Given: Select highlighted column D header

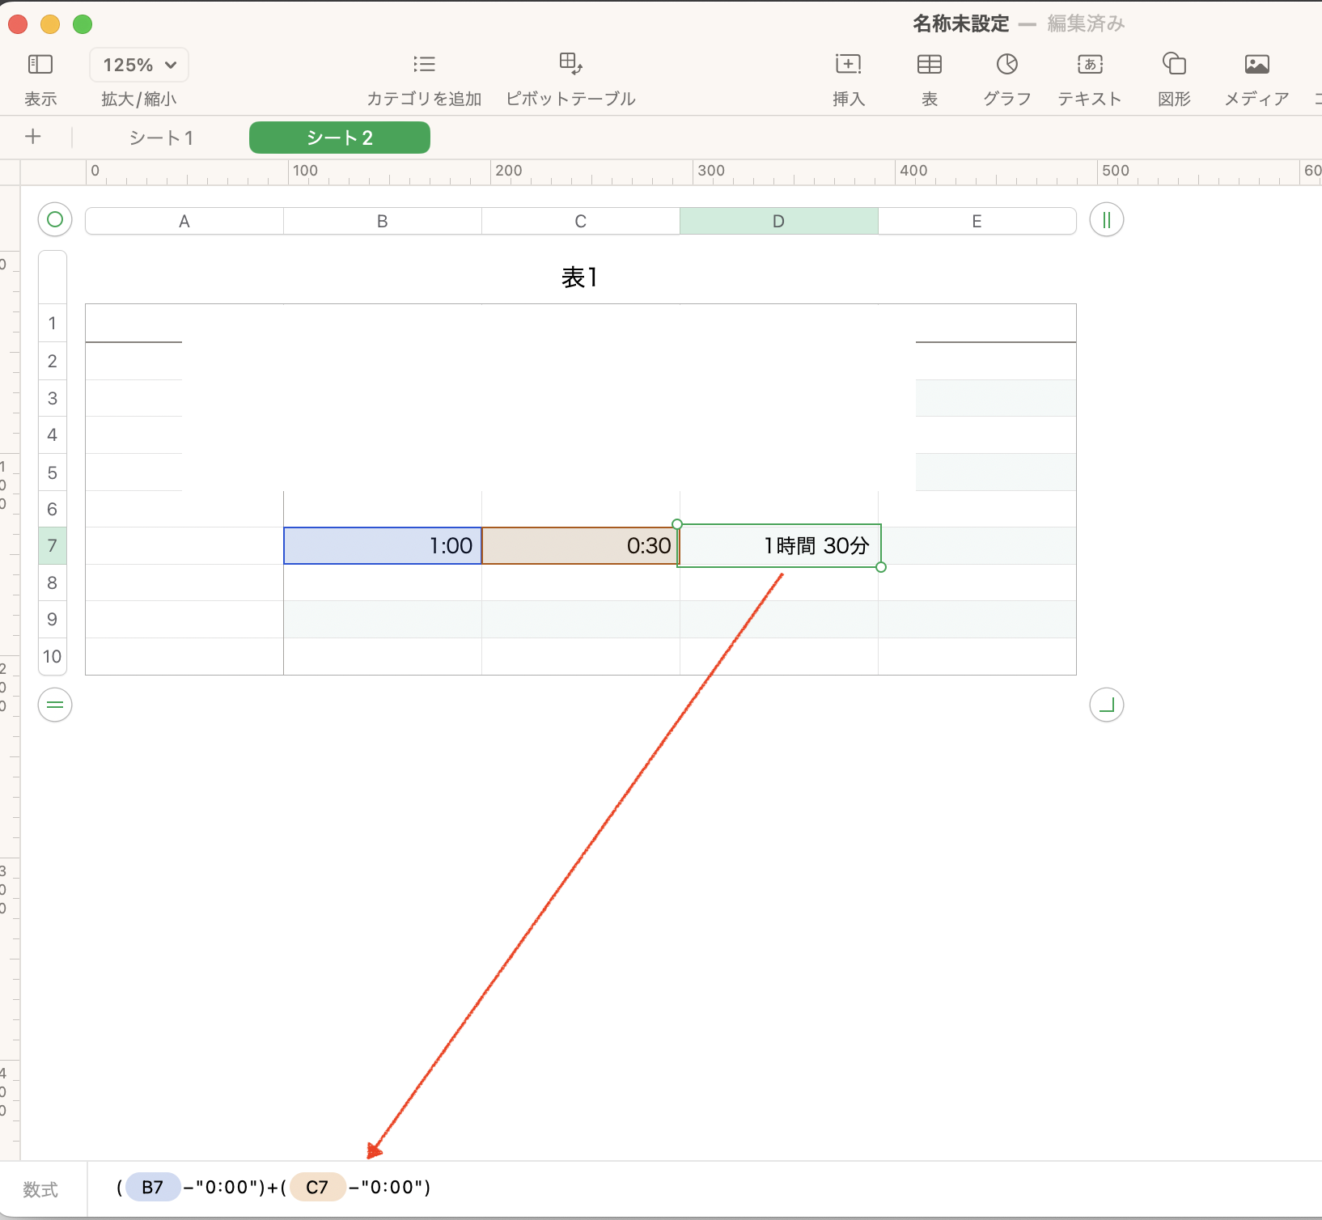Looking at the screenshot, I should coord(779,221).
